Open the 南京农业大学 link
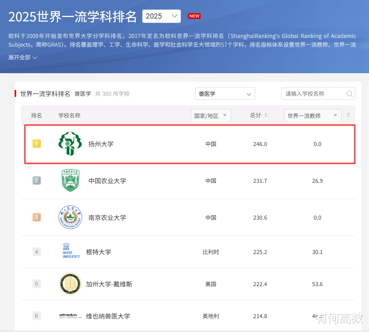Viewport: 369px width, 332px height. point(107,218)
